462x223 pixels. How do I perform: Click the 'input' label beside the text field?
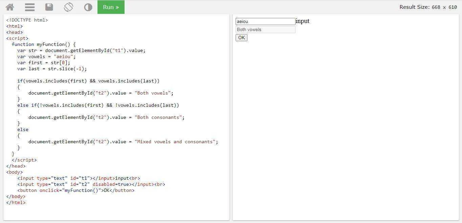(303, 21)
